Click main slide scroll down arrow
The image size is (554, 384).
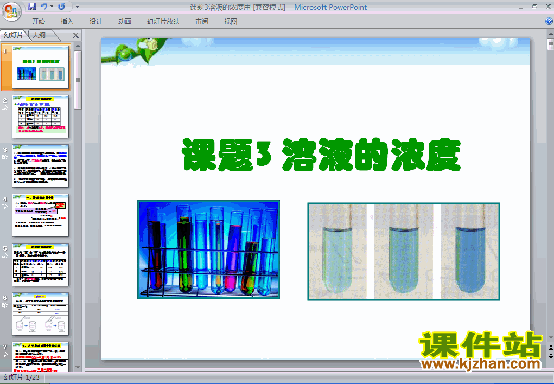pos(550,338)
